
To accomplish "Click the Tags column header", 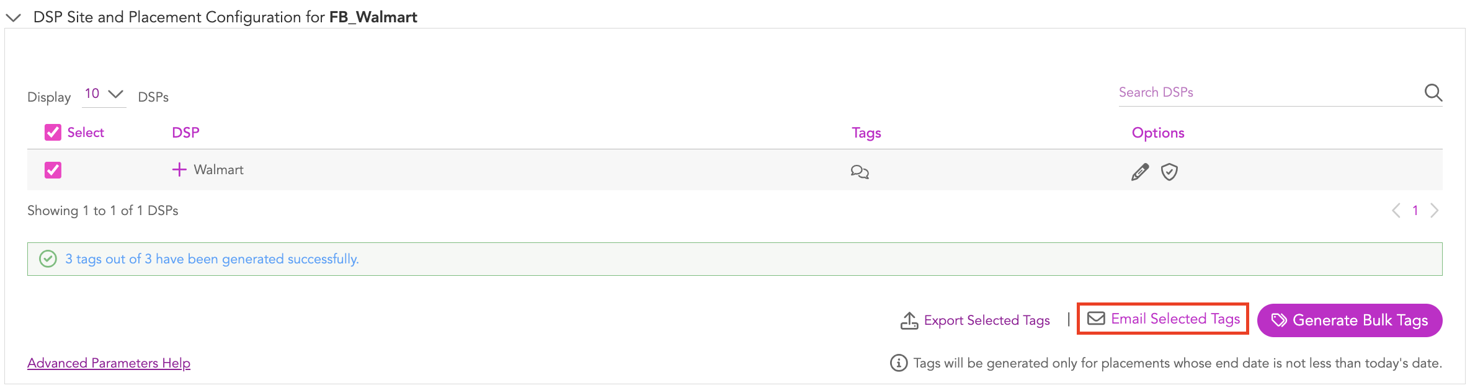I will 866,133.
